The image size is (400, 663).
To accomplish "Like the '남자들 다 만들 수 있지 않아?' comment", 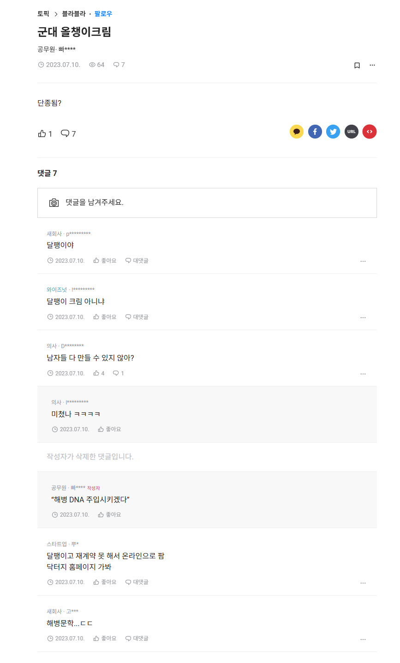I will click(99, 374).
